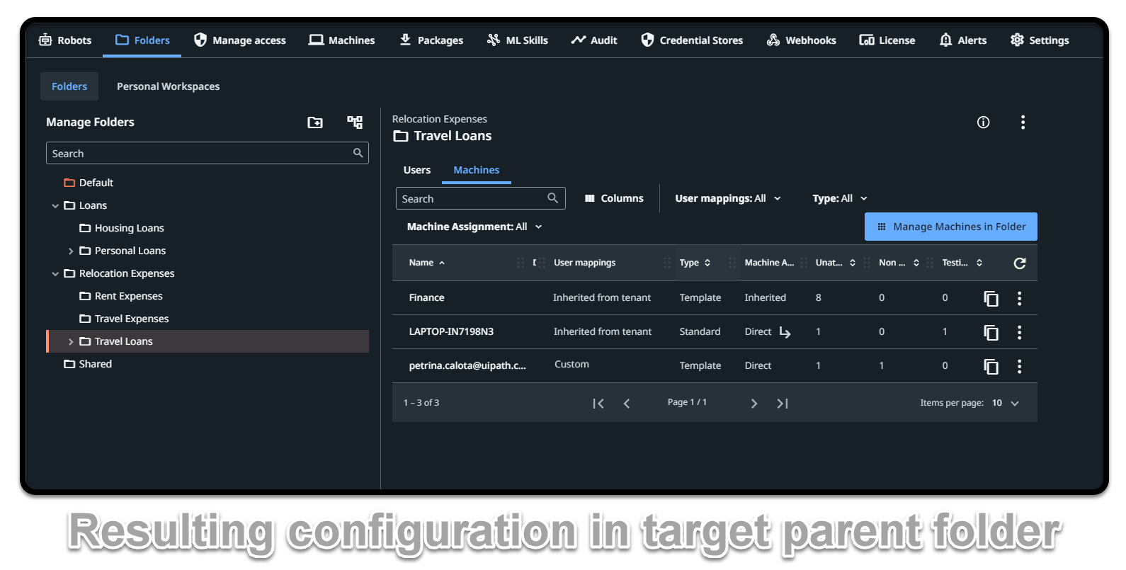Go to first page of results

598,403
